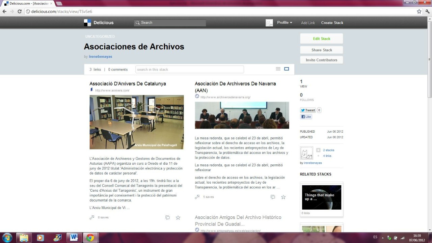The width and height of the screenshot is (432, 243).
Task: Open comments on Archiveros De Navarra link
Action: pyautogui.click(x=273, y=197)
